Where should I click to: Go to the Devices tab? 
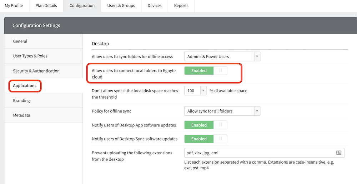(155, 6)
